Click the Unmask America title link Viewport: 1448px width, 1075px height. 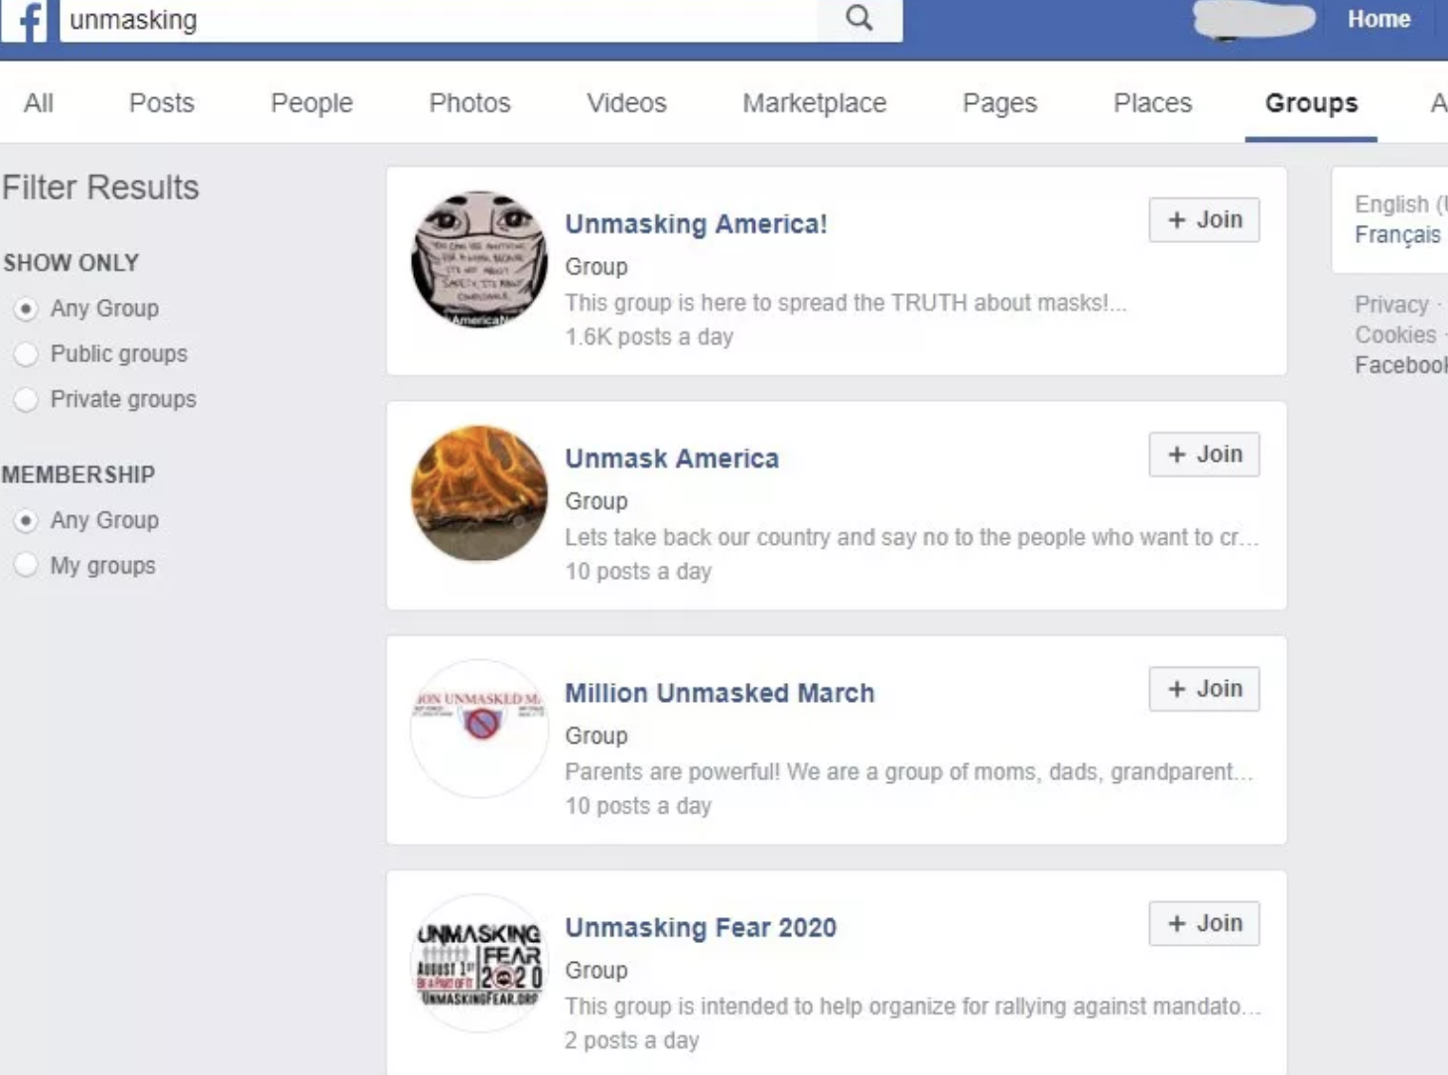pyautogui.click(x=672, y=459)
